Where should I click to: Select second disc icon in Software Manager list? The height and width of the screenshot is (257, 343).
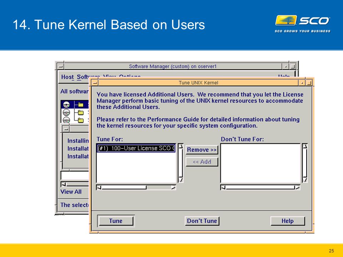pyautogui.click(x=66, y=112)
